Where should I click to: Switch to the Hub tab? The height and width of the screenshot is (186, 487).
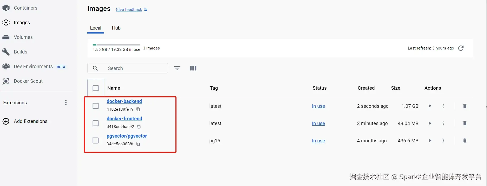(x=116, y=28)
